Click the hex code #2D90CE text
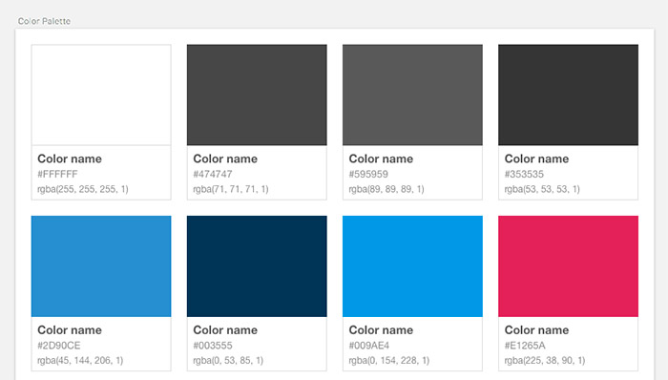 (x=59, y=346)
